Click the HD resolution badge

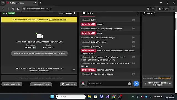pos(34,47)
